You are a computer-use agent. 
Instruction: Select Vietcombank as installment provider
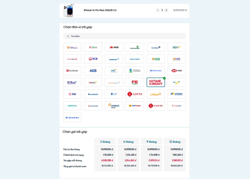tap(134, 47)
